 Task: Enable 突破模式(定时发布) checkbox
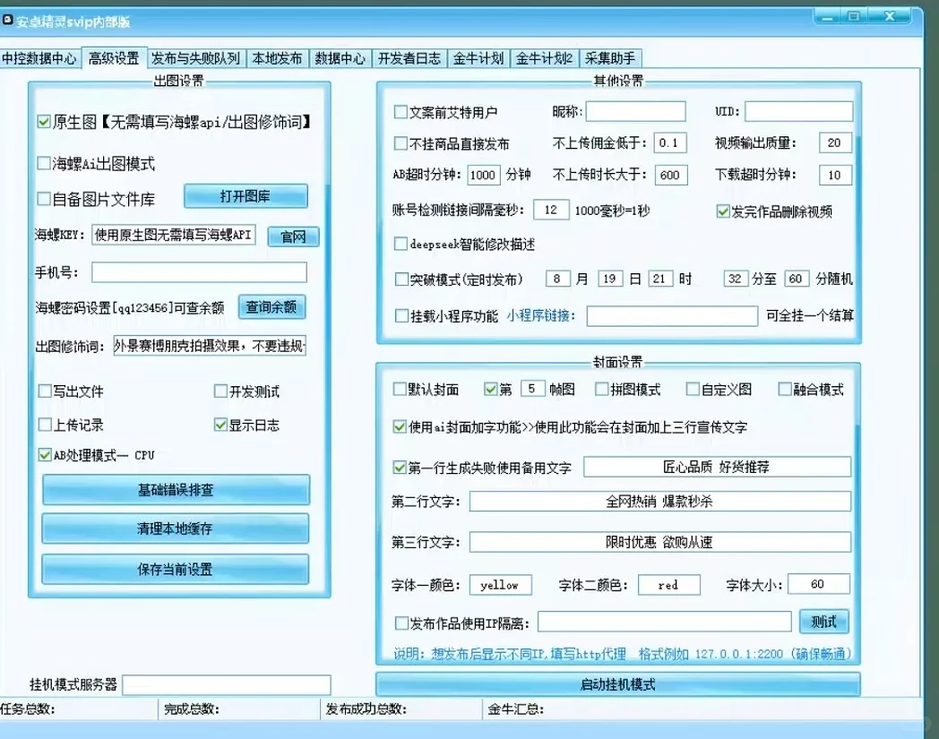401,279
